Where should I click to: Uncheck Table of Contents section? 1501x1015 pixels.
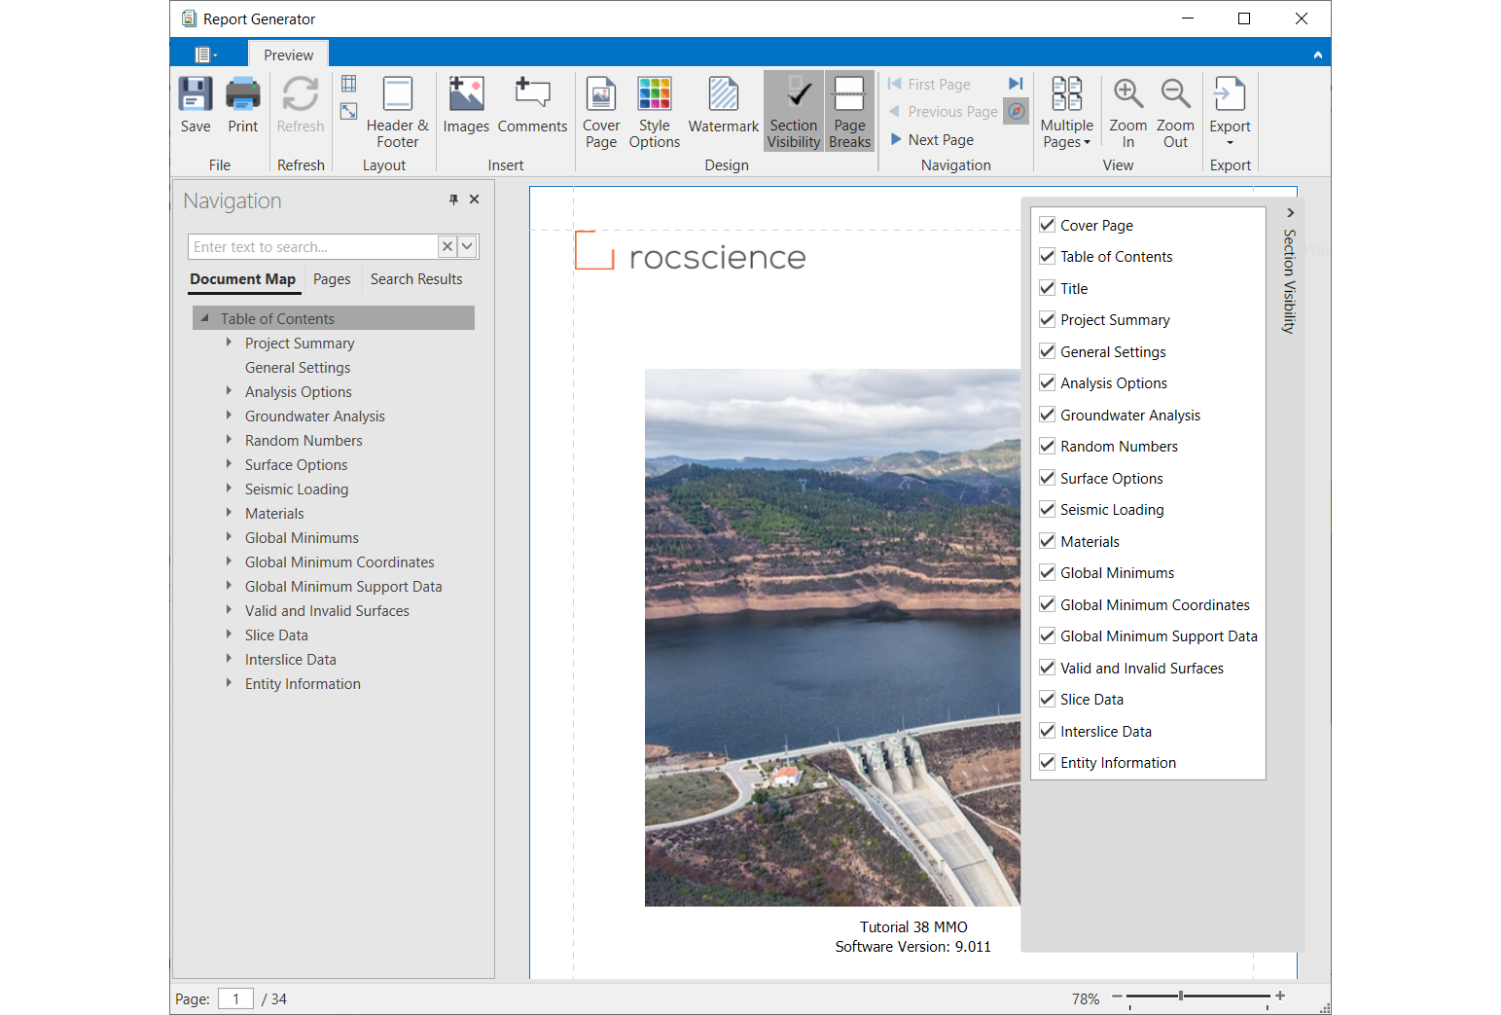pyautogui.click(x=1048, y=256)
